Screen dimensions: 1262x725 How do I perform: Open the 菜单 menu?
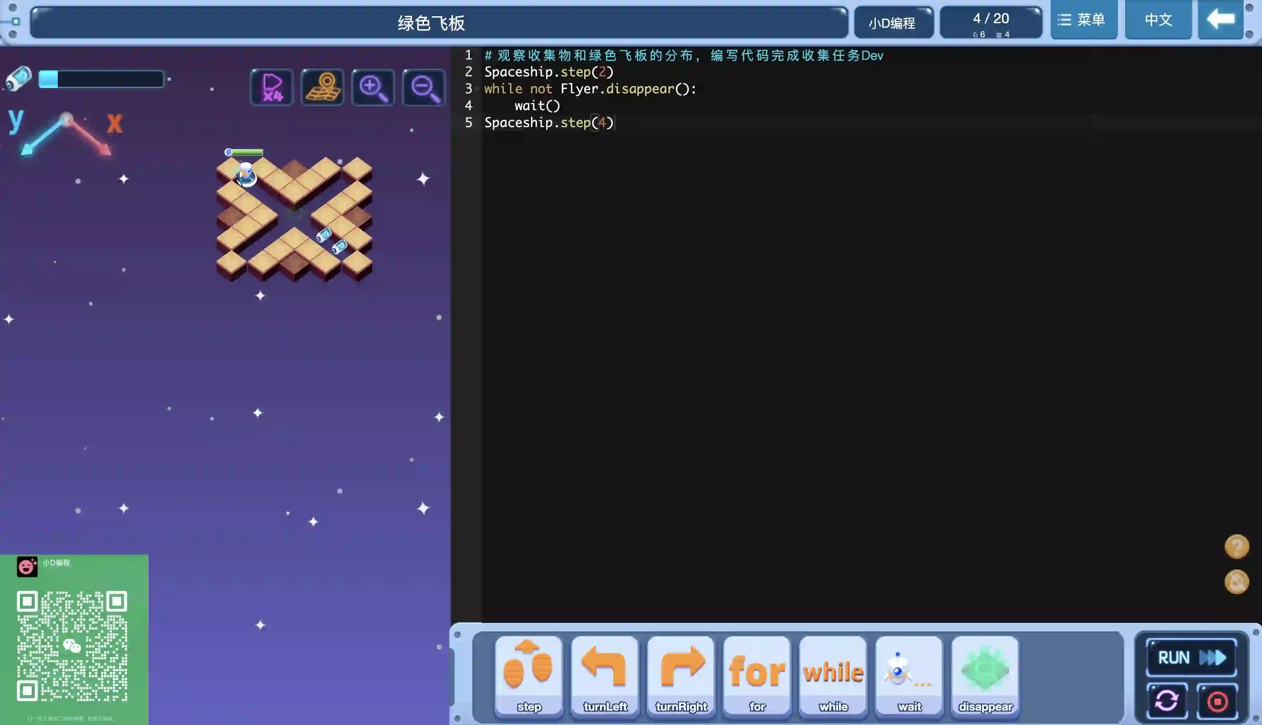tap(1083, 20)
